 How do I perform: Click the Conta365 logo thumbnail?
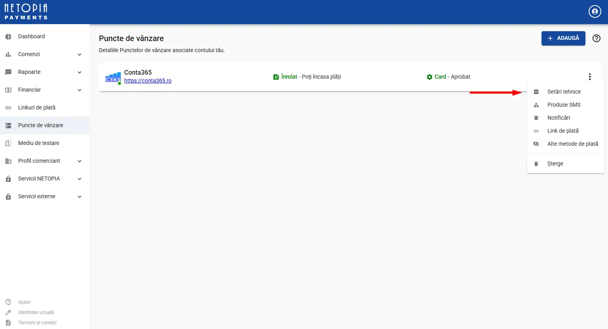point(113,77)
